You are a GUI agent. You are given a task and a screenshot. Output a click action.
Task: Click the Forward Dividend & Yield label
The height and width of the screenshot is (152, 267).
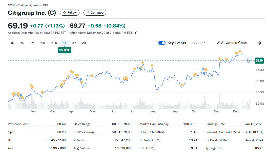point(223,132)
